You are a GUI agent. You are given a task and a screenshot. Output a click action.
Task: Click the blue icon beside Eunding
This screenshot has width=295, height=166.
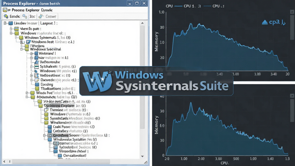click(37, 84)
